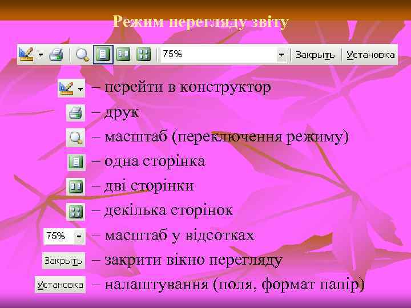Click the text 'закрити вікно перегляду'
The image size is (411, 308).
(x=194, y=260)
